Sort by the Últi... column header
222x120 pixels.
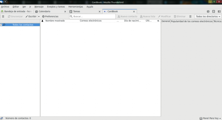click(149, 21)
